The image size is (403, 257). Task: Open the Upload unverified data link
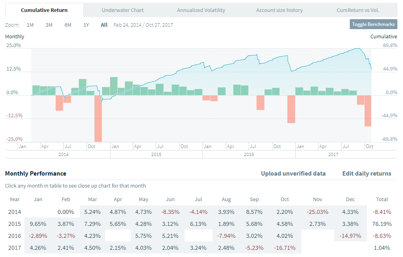coord(293,174)
